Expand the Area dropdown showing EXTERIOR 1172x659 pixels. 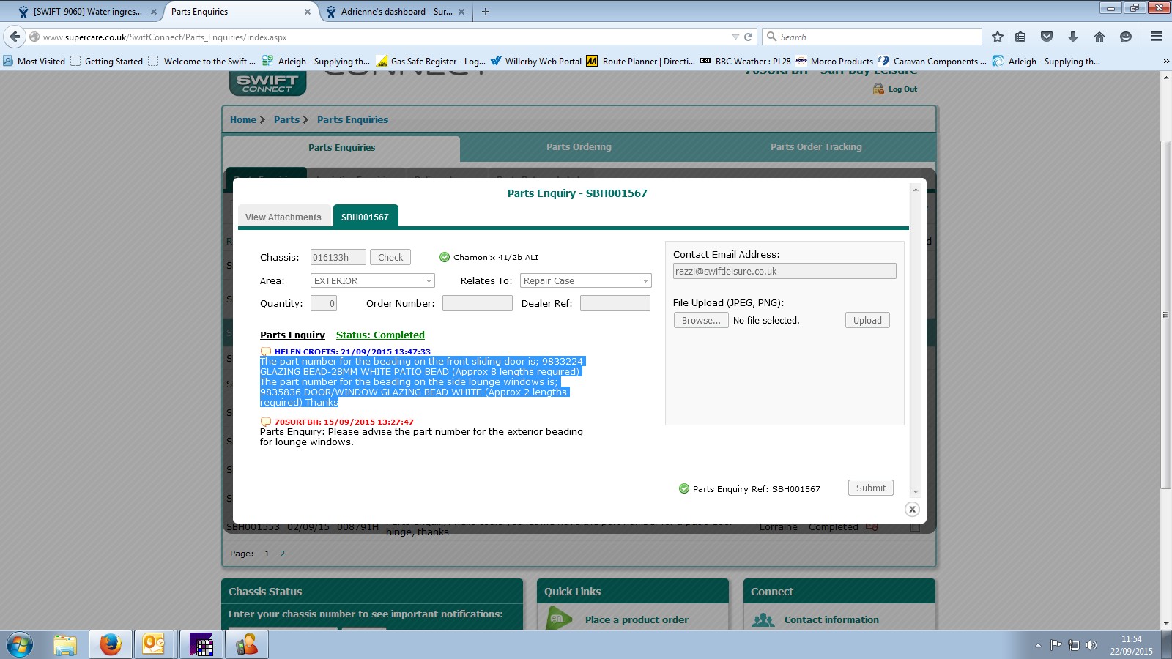[373, 281]
